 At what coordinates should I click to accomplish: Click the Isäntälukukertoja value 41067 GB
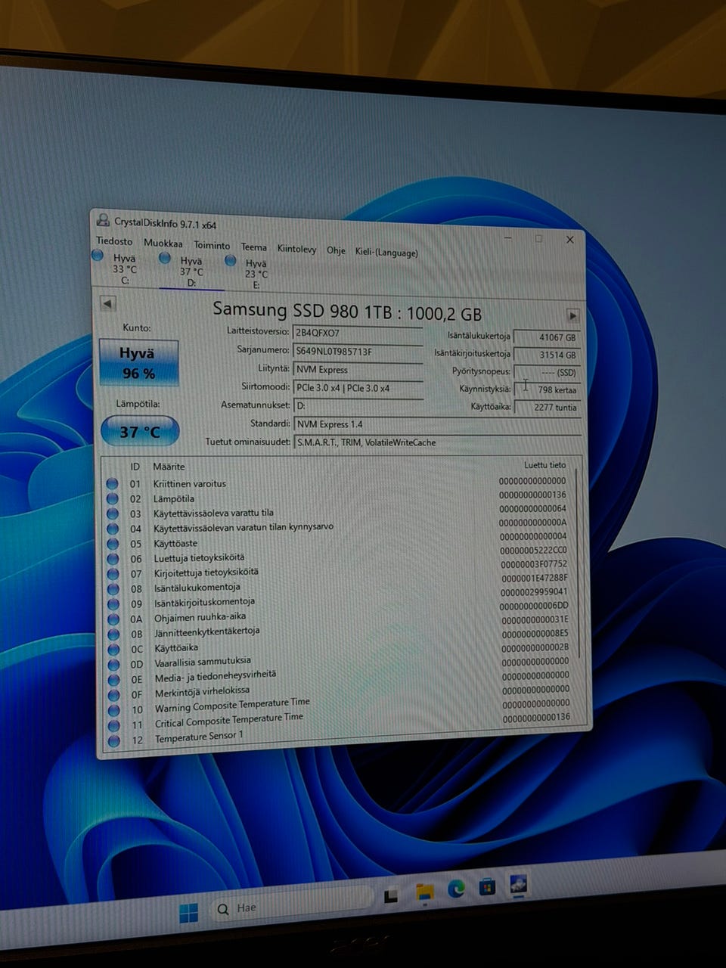(547, 337)
